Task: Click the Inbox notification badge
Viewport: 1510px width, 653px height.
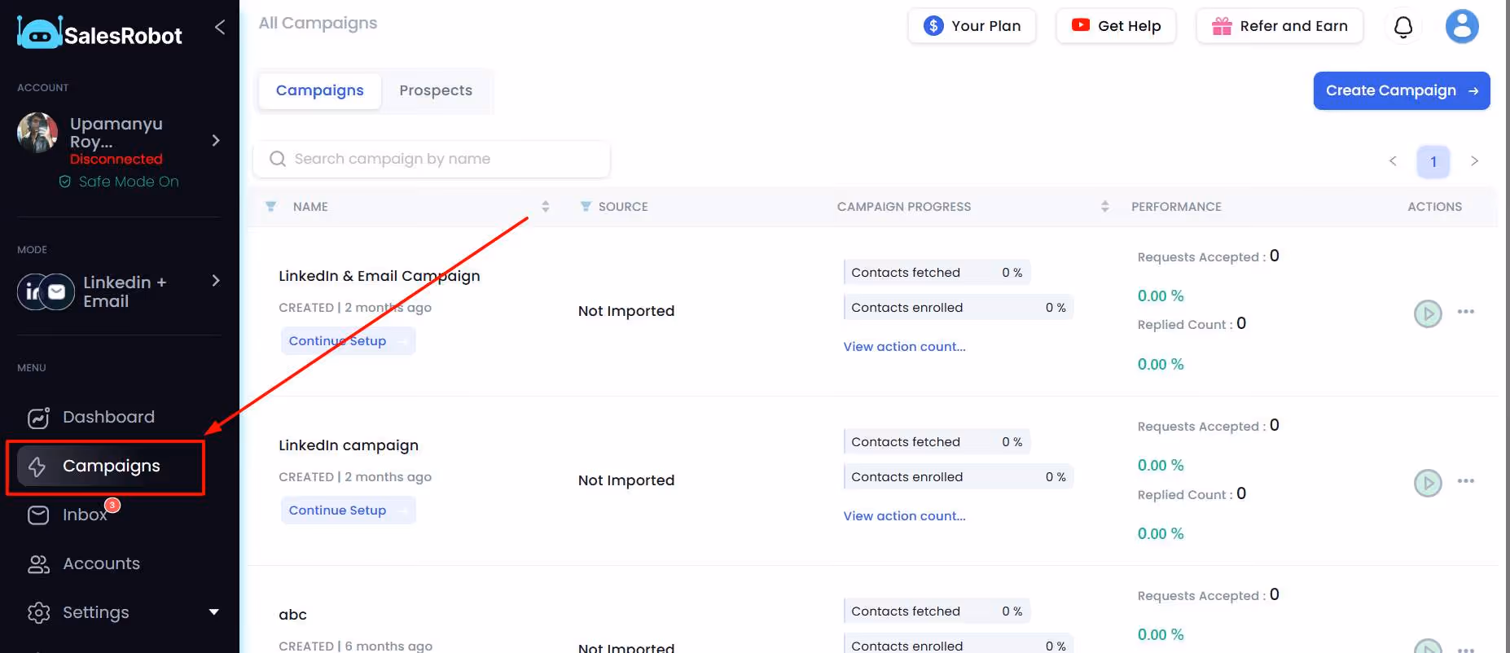Action: (112, 505)
